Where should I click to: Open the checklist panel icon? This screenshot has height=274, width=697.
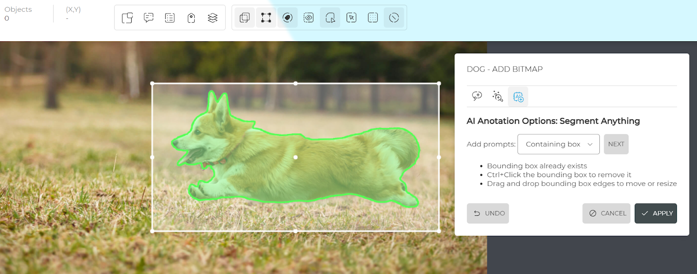coord(170,18)
